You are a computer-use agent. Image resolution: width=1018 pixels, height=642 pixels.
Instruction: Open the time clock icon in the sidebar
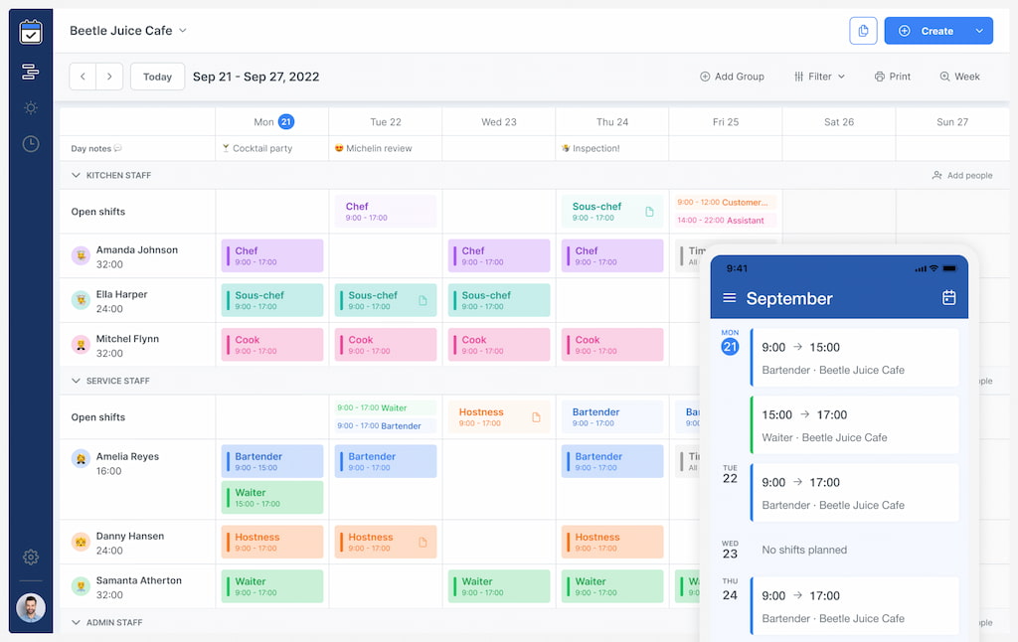point(30,144)
